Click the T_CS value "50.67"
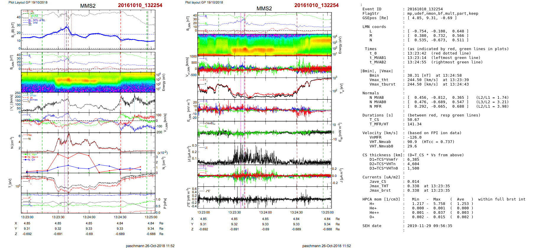The height and width of the screenshot is (248, 533). (x=413, y=120)
